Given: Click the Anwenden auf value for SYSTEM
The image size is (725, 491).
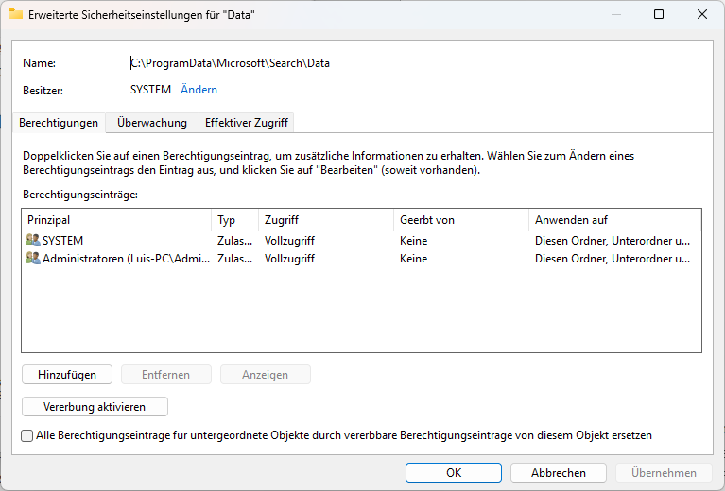Looking at the screenshot, I should pos(613,241).
